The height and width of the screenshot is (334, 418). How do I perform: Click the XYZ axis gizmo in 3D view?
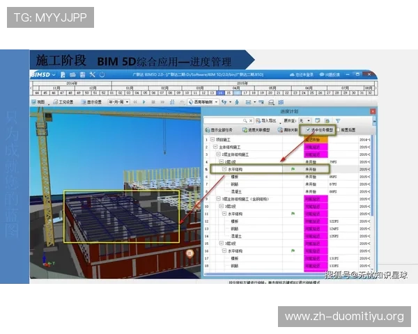(x=47, y=261)
